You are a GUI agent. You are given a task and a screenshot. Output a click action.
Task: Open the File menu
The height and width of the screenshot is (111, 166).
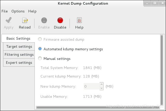click(5, 11)
